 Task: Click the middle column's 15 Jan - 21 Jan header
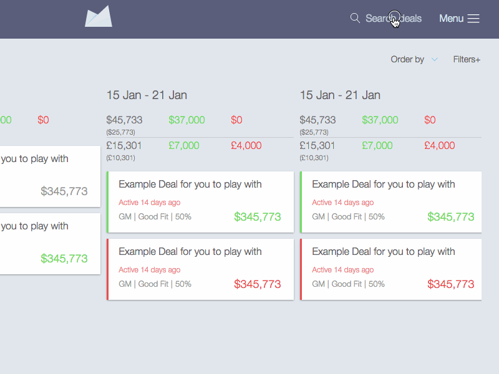[x=147, y=95]
